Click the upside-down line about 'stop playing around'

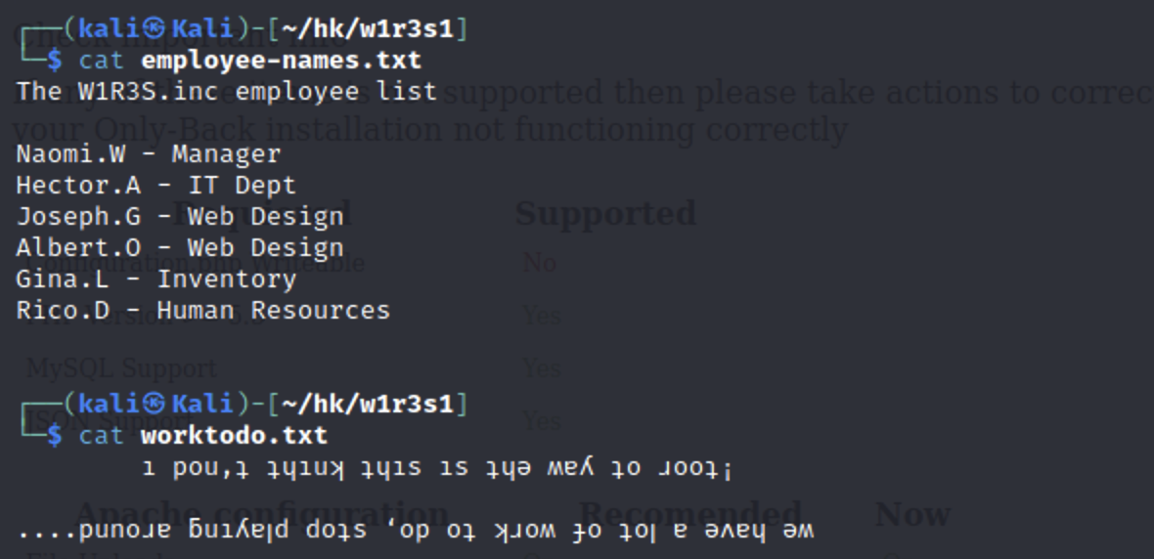(415, 532)
